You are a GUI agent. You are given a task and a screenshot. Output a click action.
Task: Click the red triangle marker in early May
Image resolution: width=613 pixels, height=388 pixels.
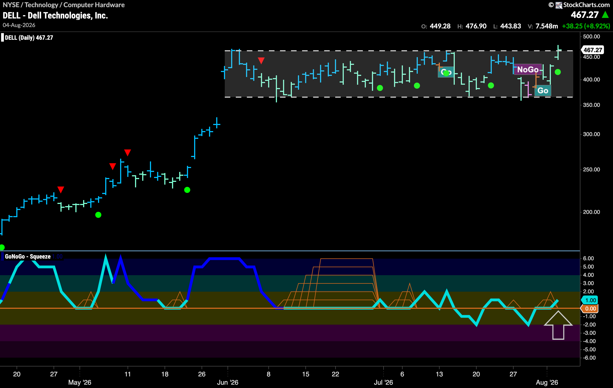pos(112,166)
